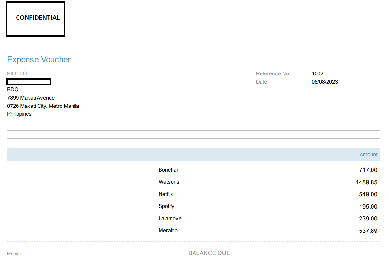This screenshot has width=389, height=260.
Task: Click the 717.00 amount
Action: click(368, 170)
